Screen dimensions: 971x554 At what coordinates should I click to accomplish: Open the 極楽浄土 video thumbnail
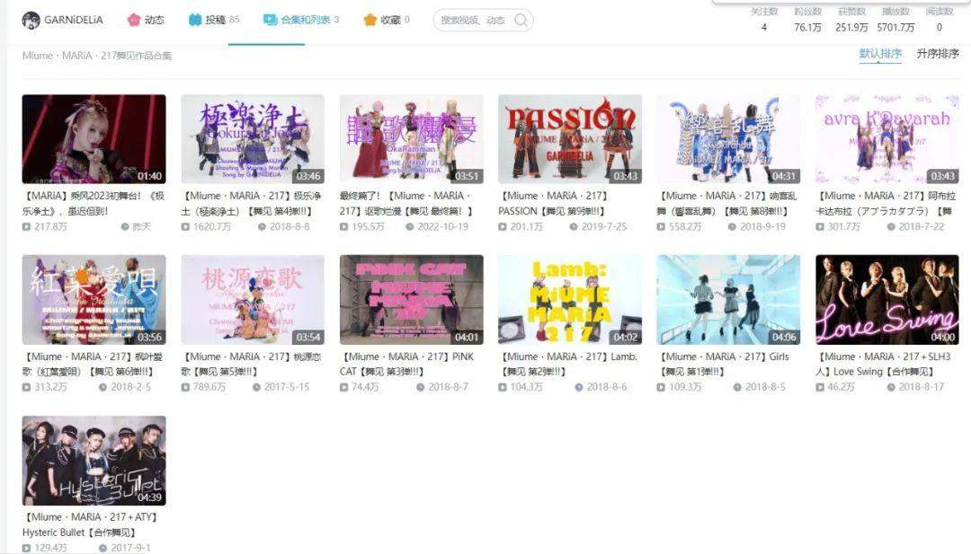[x=253, y=139]
